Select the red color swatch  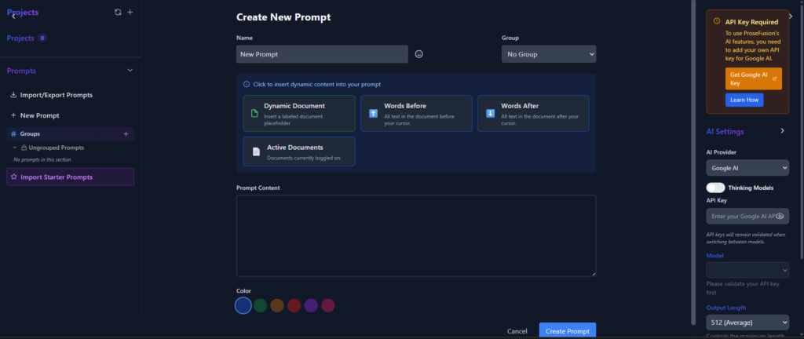click(294, 306)
